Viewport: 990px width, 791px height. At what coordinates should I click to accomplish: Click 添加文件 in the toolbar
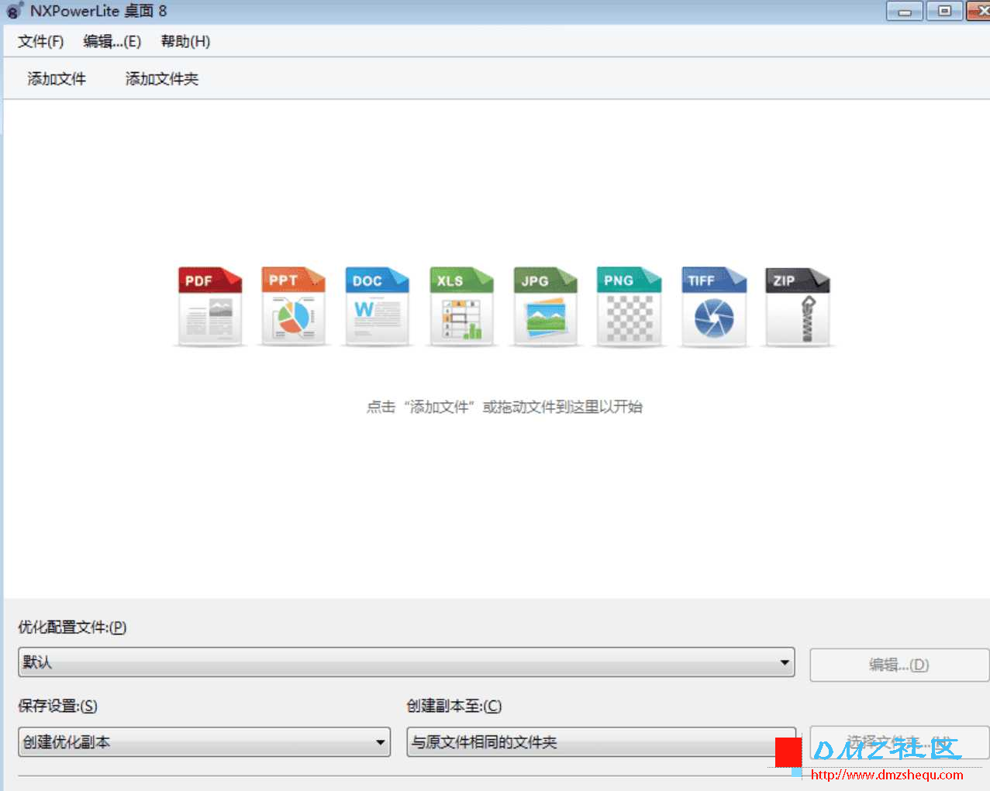click(57, 78)
